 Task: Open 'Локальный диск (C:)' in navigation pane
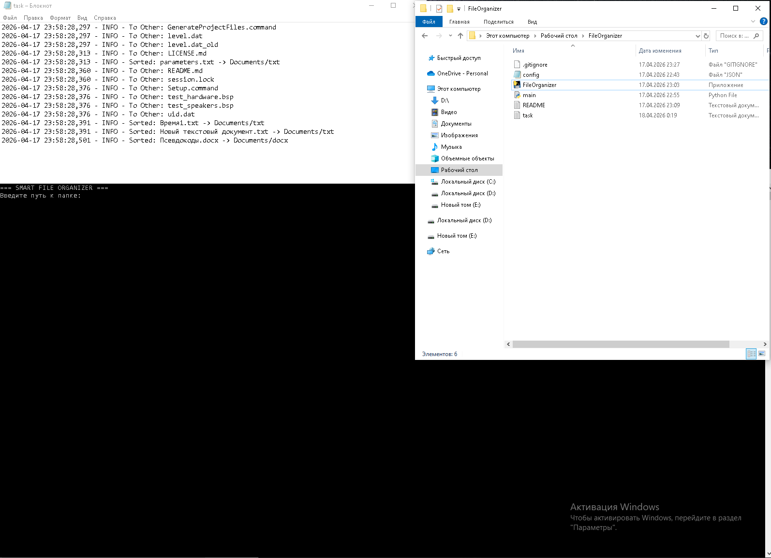tap(468, 182)
